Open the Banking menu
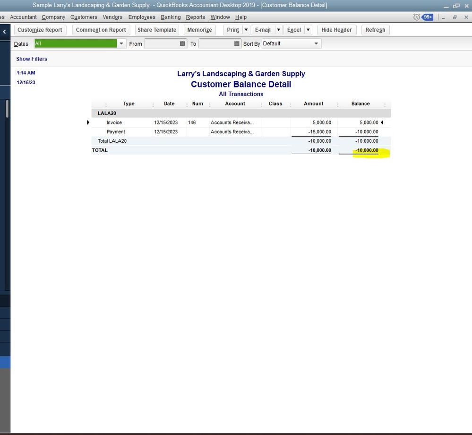This screenshot has width=472, height=435. 171,17
